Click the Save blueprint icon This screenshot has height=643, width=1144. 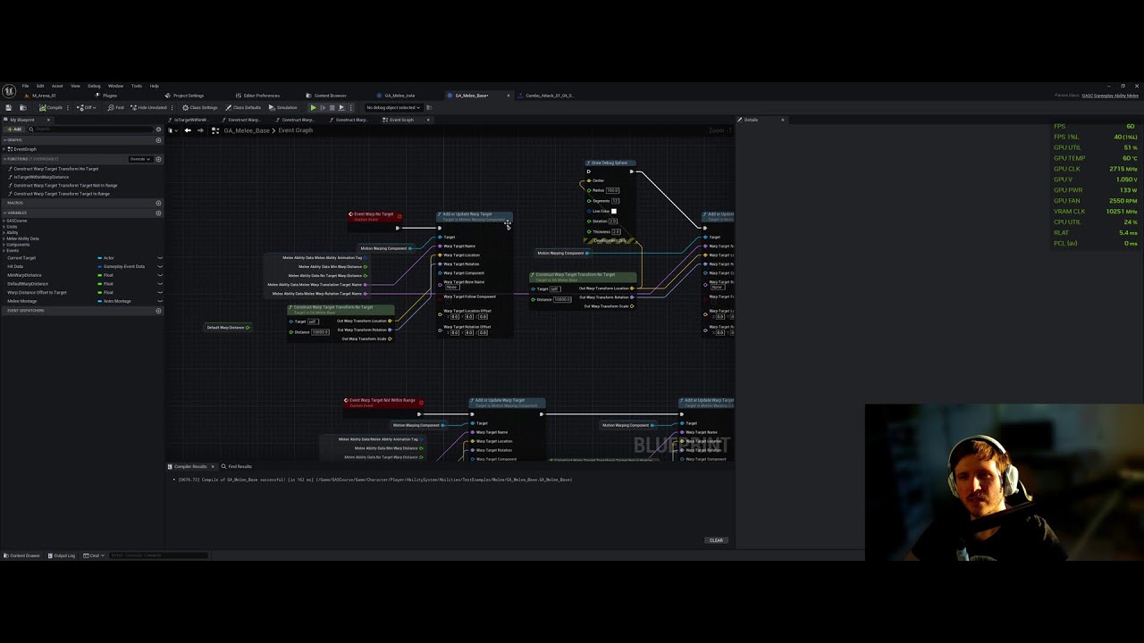tap(9, 107)
